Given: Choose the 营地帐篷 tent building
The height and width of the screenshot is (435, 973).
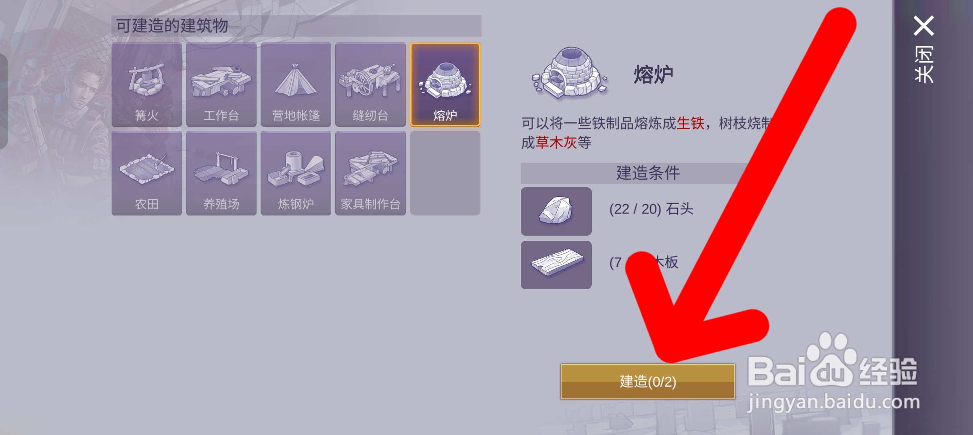Looking at the screenshot, I should (x=296, y=85).
